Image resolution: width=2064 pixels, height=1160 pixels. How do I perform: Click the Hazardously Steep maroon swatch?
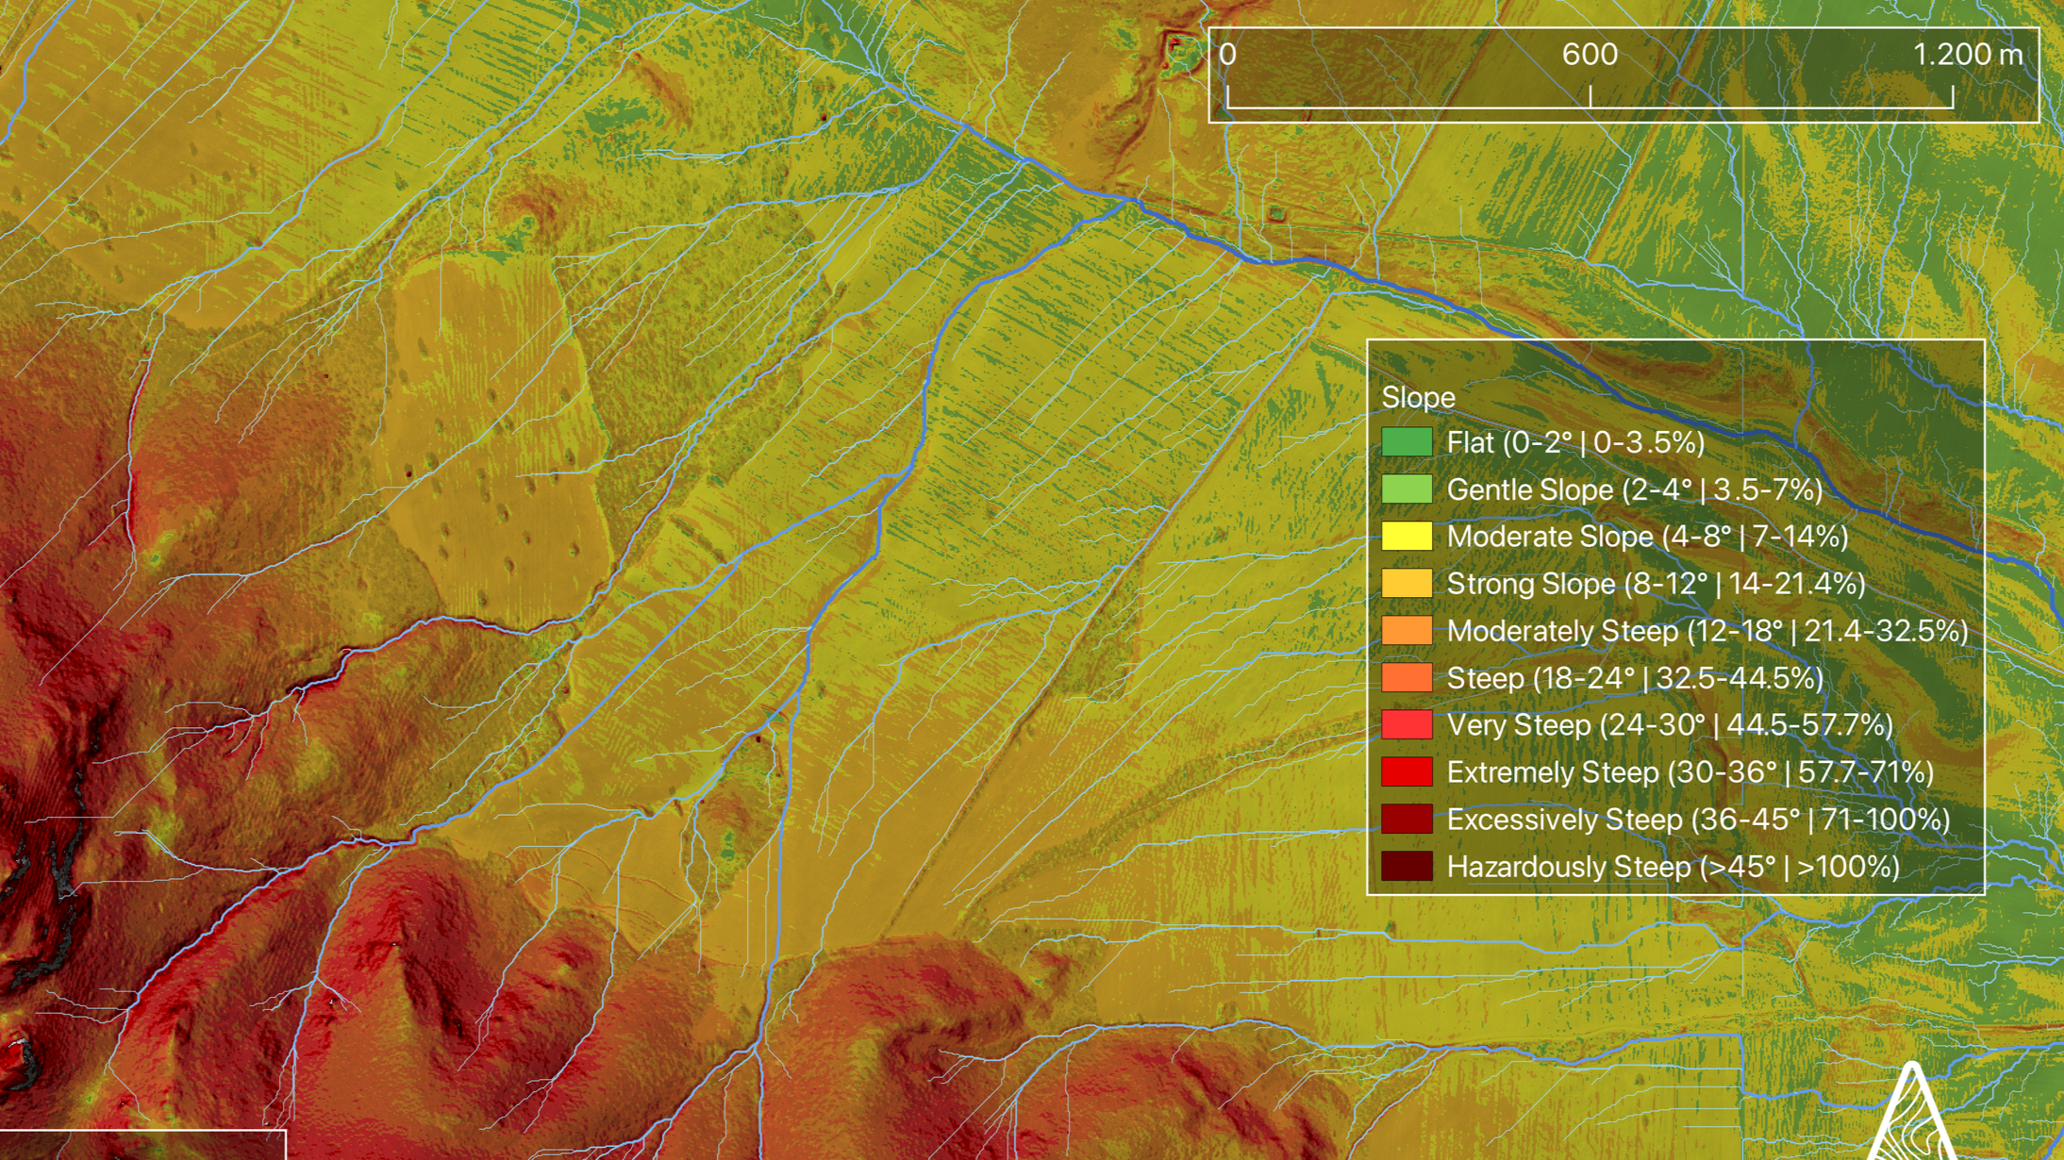pyautogui.click(x=1407, y=867)
